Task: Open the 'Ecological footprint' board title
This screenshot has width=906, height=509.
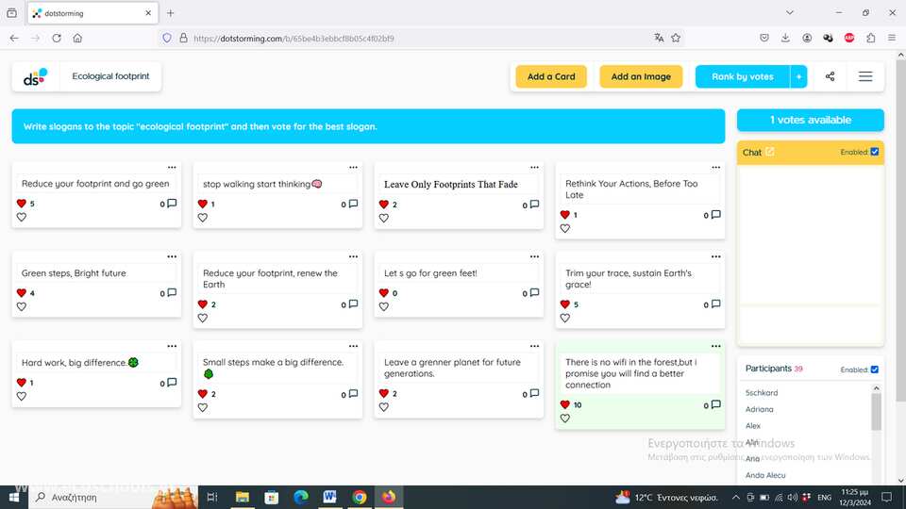Action: 110,76
